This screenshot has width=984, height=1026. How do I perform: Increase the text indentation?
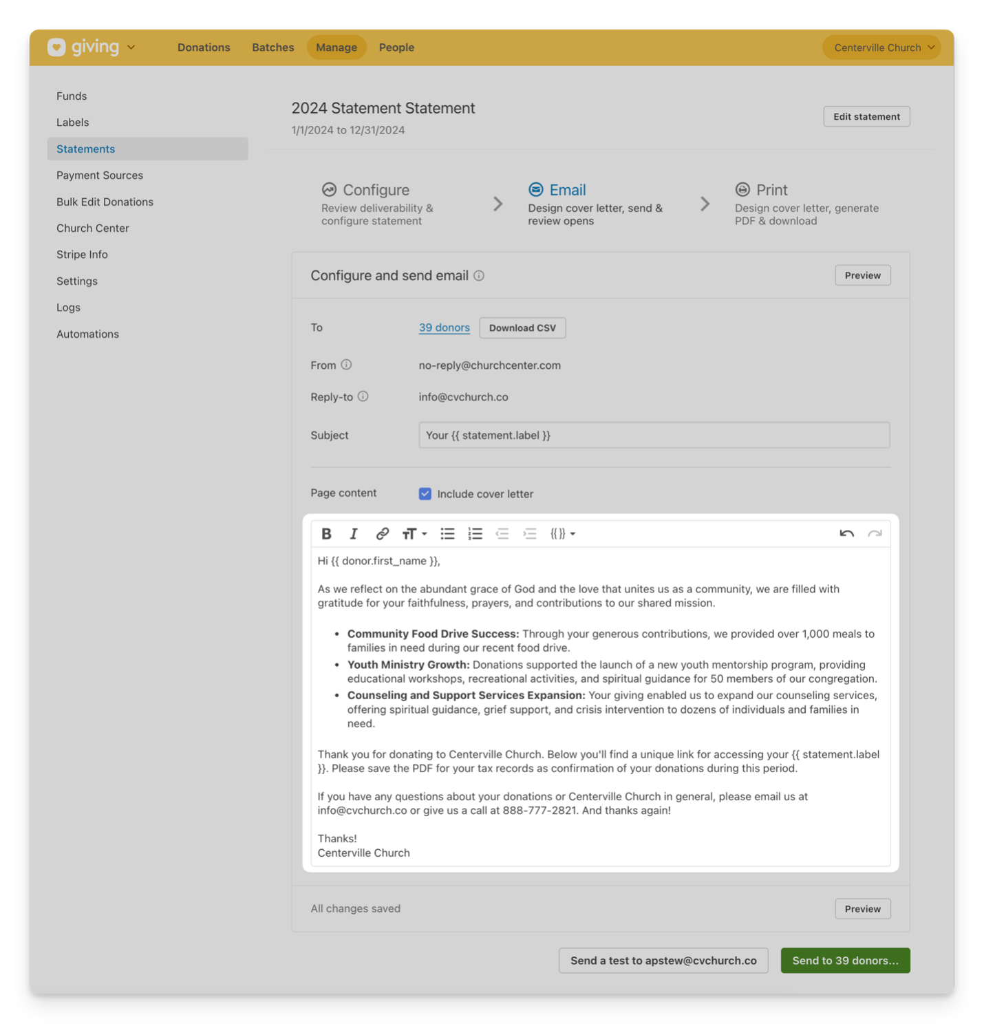point(530,533)
